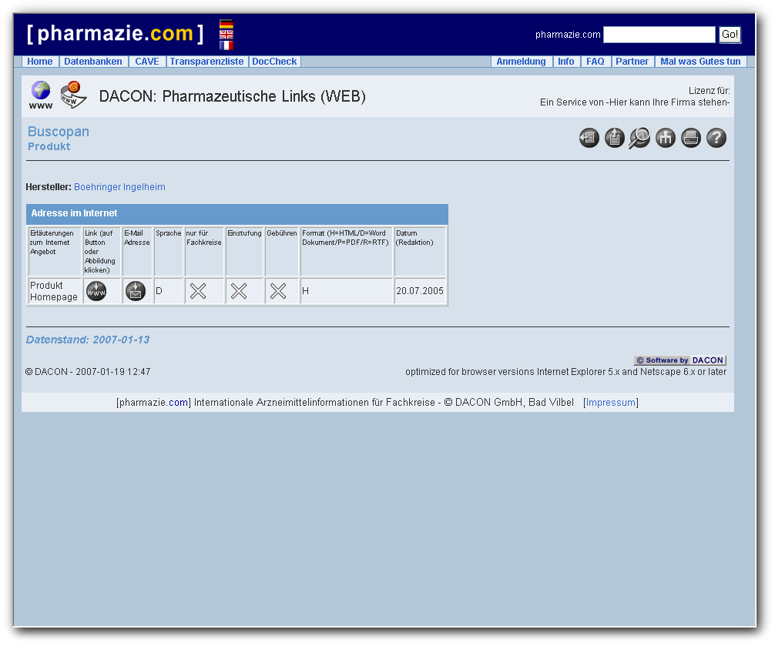
Task: Select the page-to-top document icon
Action: (x=614, y=137)
